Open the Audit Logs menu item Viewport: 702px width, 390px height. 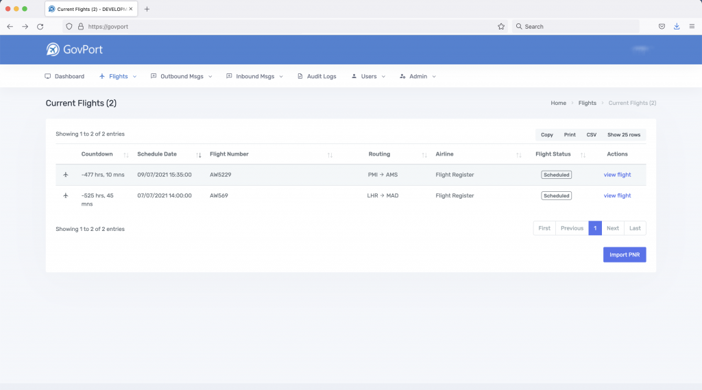(317, 77)
